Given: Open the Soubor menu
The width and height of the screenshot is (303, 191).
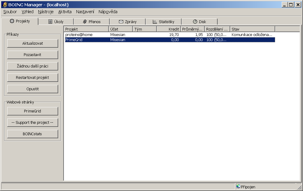Looking at the screenshot, I should click(10, 12).
